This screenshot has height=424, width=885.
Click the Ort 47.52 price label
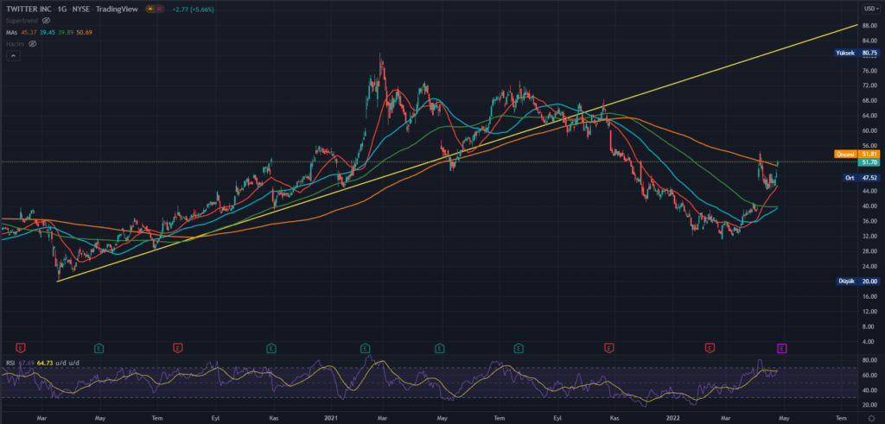[860, 178]
